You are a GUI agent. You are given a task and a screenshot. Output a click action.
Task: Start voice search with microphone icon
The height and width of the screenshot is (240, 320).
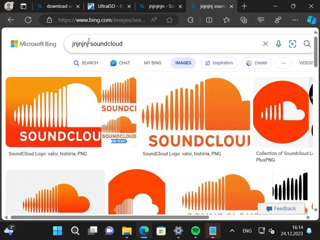[x=278, y=44]
